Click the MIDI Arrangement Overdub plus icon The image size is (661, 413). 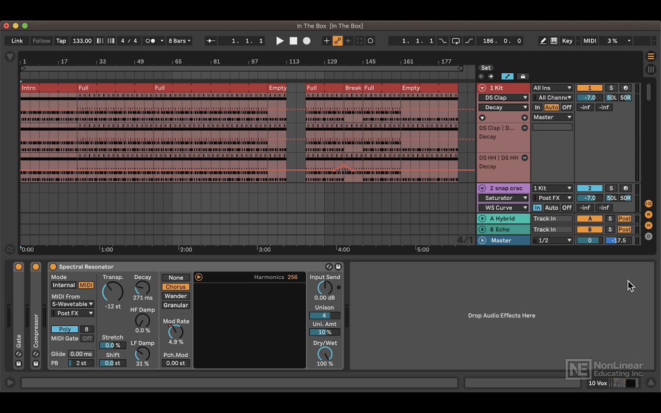coord(326,41)
